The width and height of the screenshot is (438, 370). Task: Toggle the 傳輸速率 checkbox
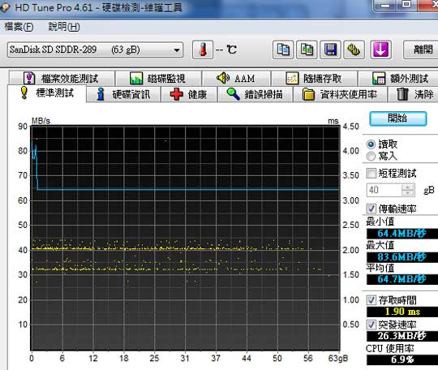pos(371,209)
